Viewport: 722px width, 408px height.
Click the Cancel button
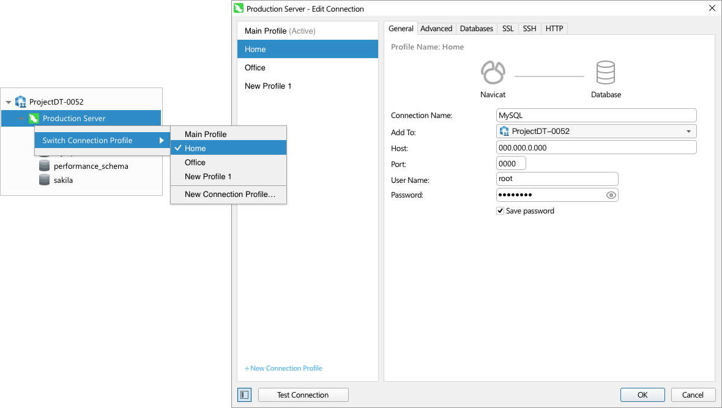click(693, 395)
